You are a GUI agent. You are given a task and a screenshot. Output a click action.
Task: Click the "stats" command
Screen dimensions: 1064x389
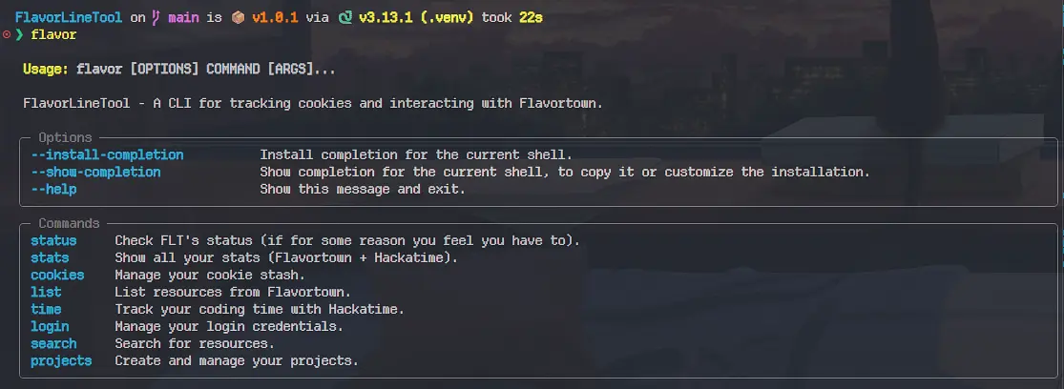click(x=50, y=257)
